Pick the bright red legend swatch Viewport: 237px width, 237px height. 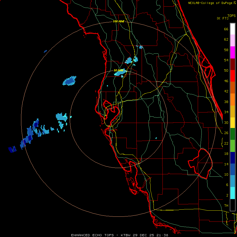click(x=233, y=76)
